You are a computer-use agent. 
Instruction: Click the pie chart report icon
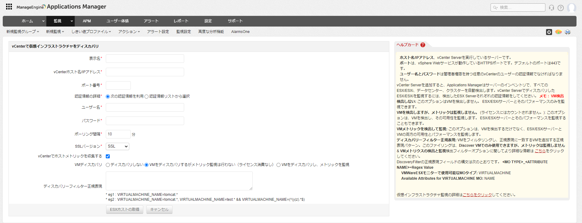[558, 32]
